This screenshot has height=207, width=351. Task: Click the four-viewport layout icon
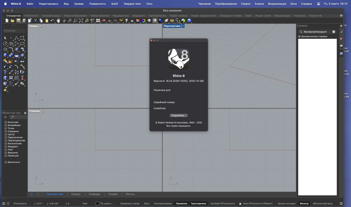click(98, 21)
